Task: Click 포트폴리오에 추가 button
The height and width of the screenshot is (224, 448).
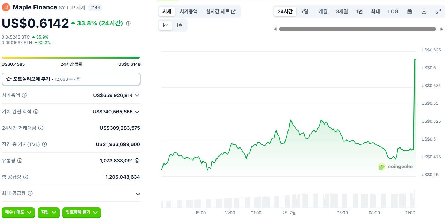Action: click(71, 79)
